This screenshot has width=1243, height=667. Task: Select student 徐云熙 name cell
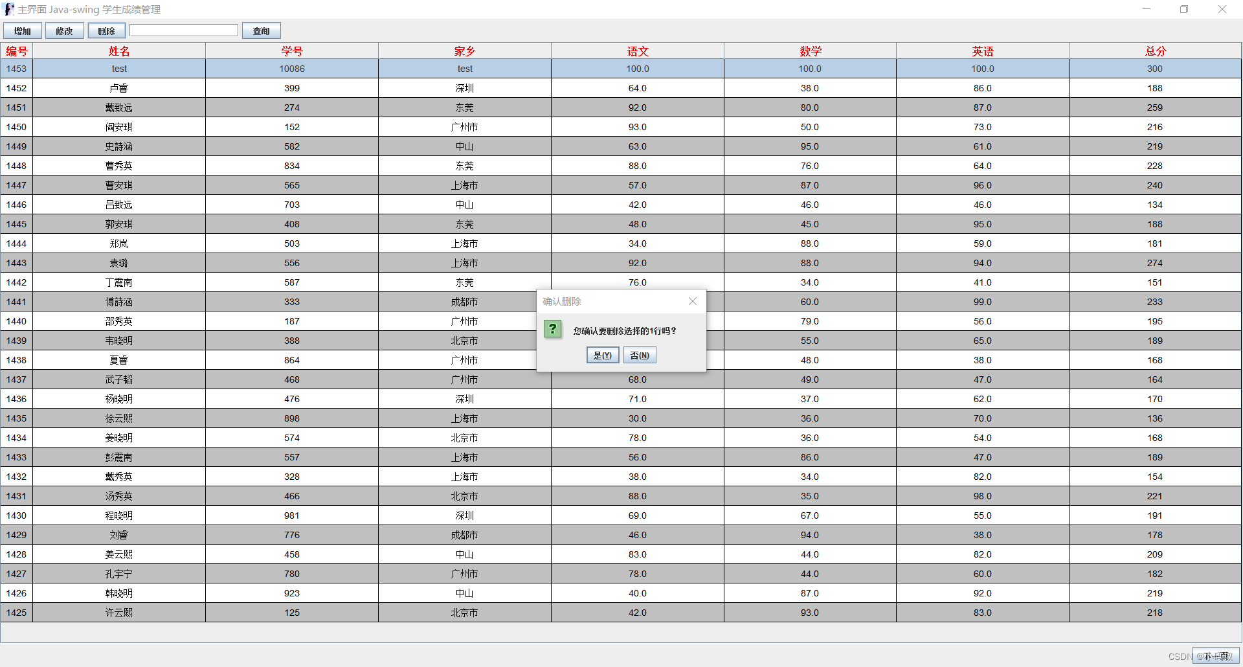pyautogui.click(x=119, y=418)
